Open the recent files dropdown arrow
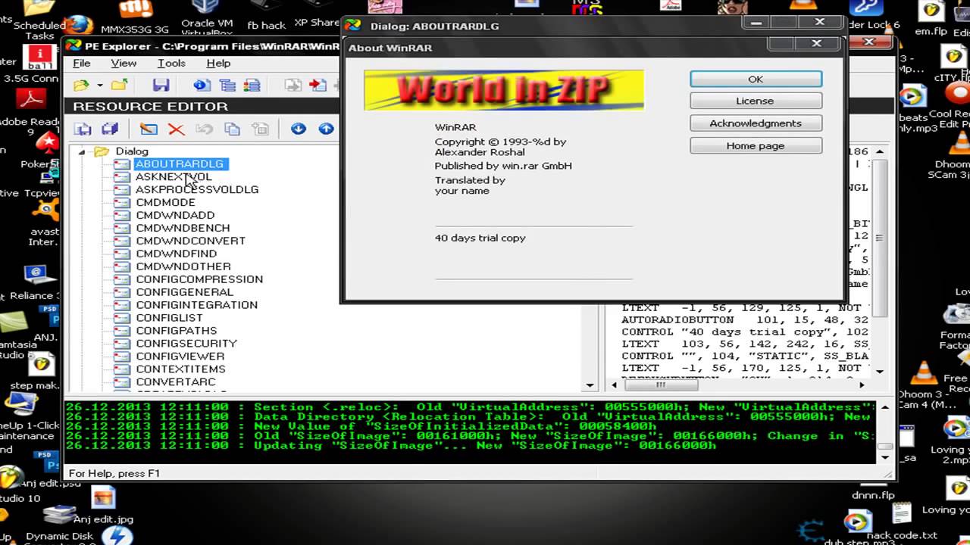This screenshot has height=545, width=970. click(x=99, y=86)
